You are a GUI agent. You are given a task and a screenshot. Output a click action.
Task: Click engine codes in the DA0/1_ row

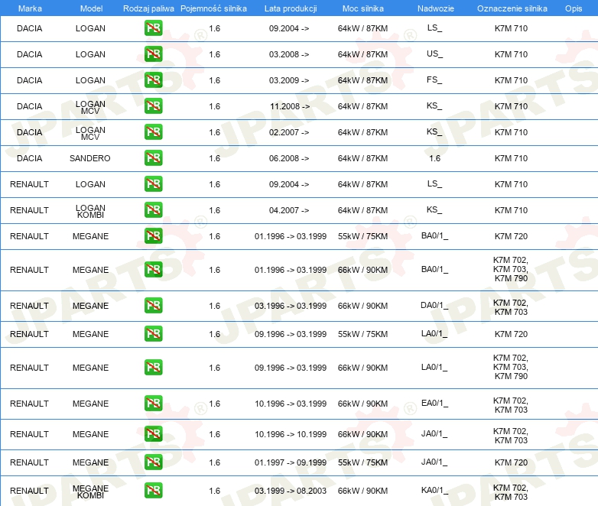click(511, 307)
